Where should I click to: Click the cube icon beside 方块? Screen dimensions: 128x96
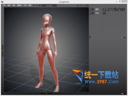point(104,13)
